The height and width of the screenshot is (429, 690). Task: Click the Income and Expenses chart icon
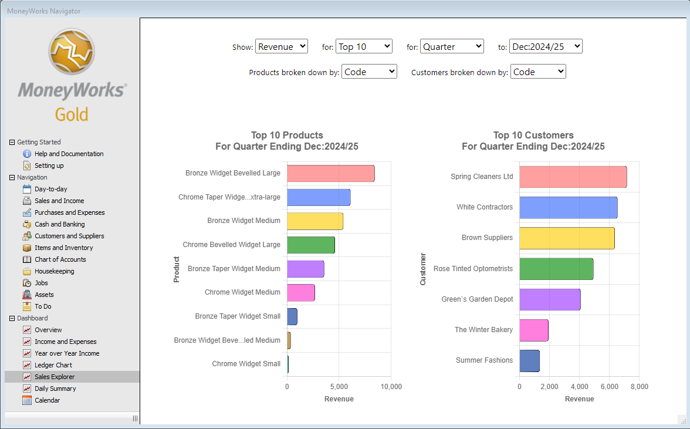pyautogui.click(x=27, y=342)
